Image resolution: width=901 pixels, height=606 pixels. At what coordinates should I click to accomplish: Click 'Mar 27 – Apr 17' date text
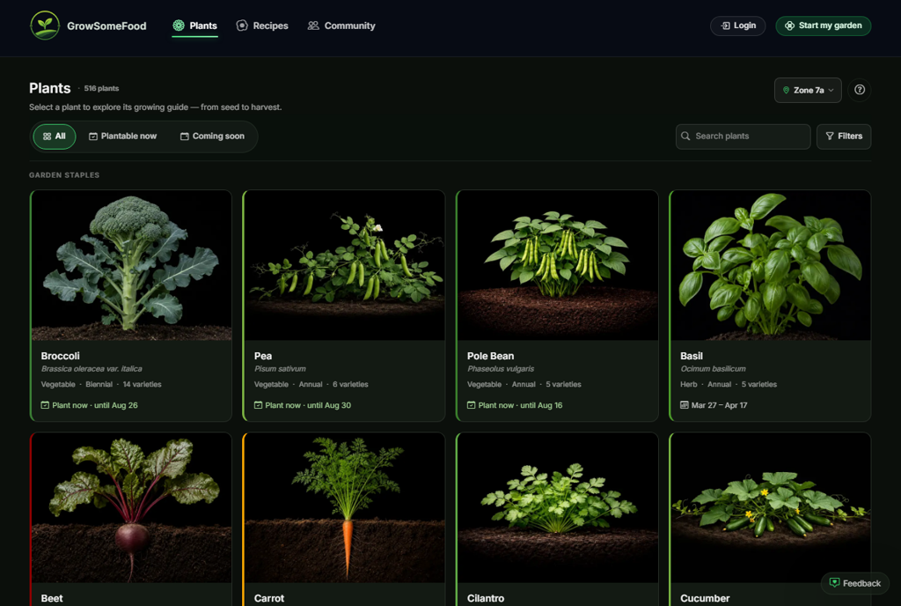[720, 405]
